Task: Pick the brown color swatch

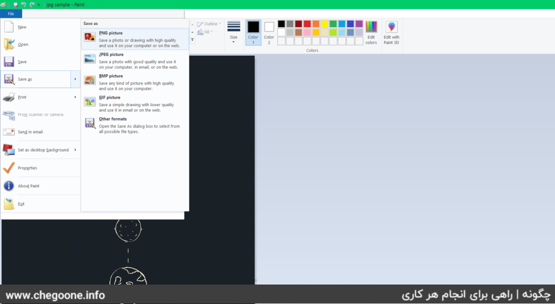Action: coord(299,32)
